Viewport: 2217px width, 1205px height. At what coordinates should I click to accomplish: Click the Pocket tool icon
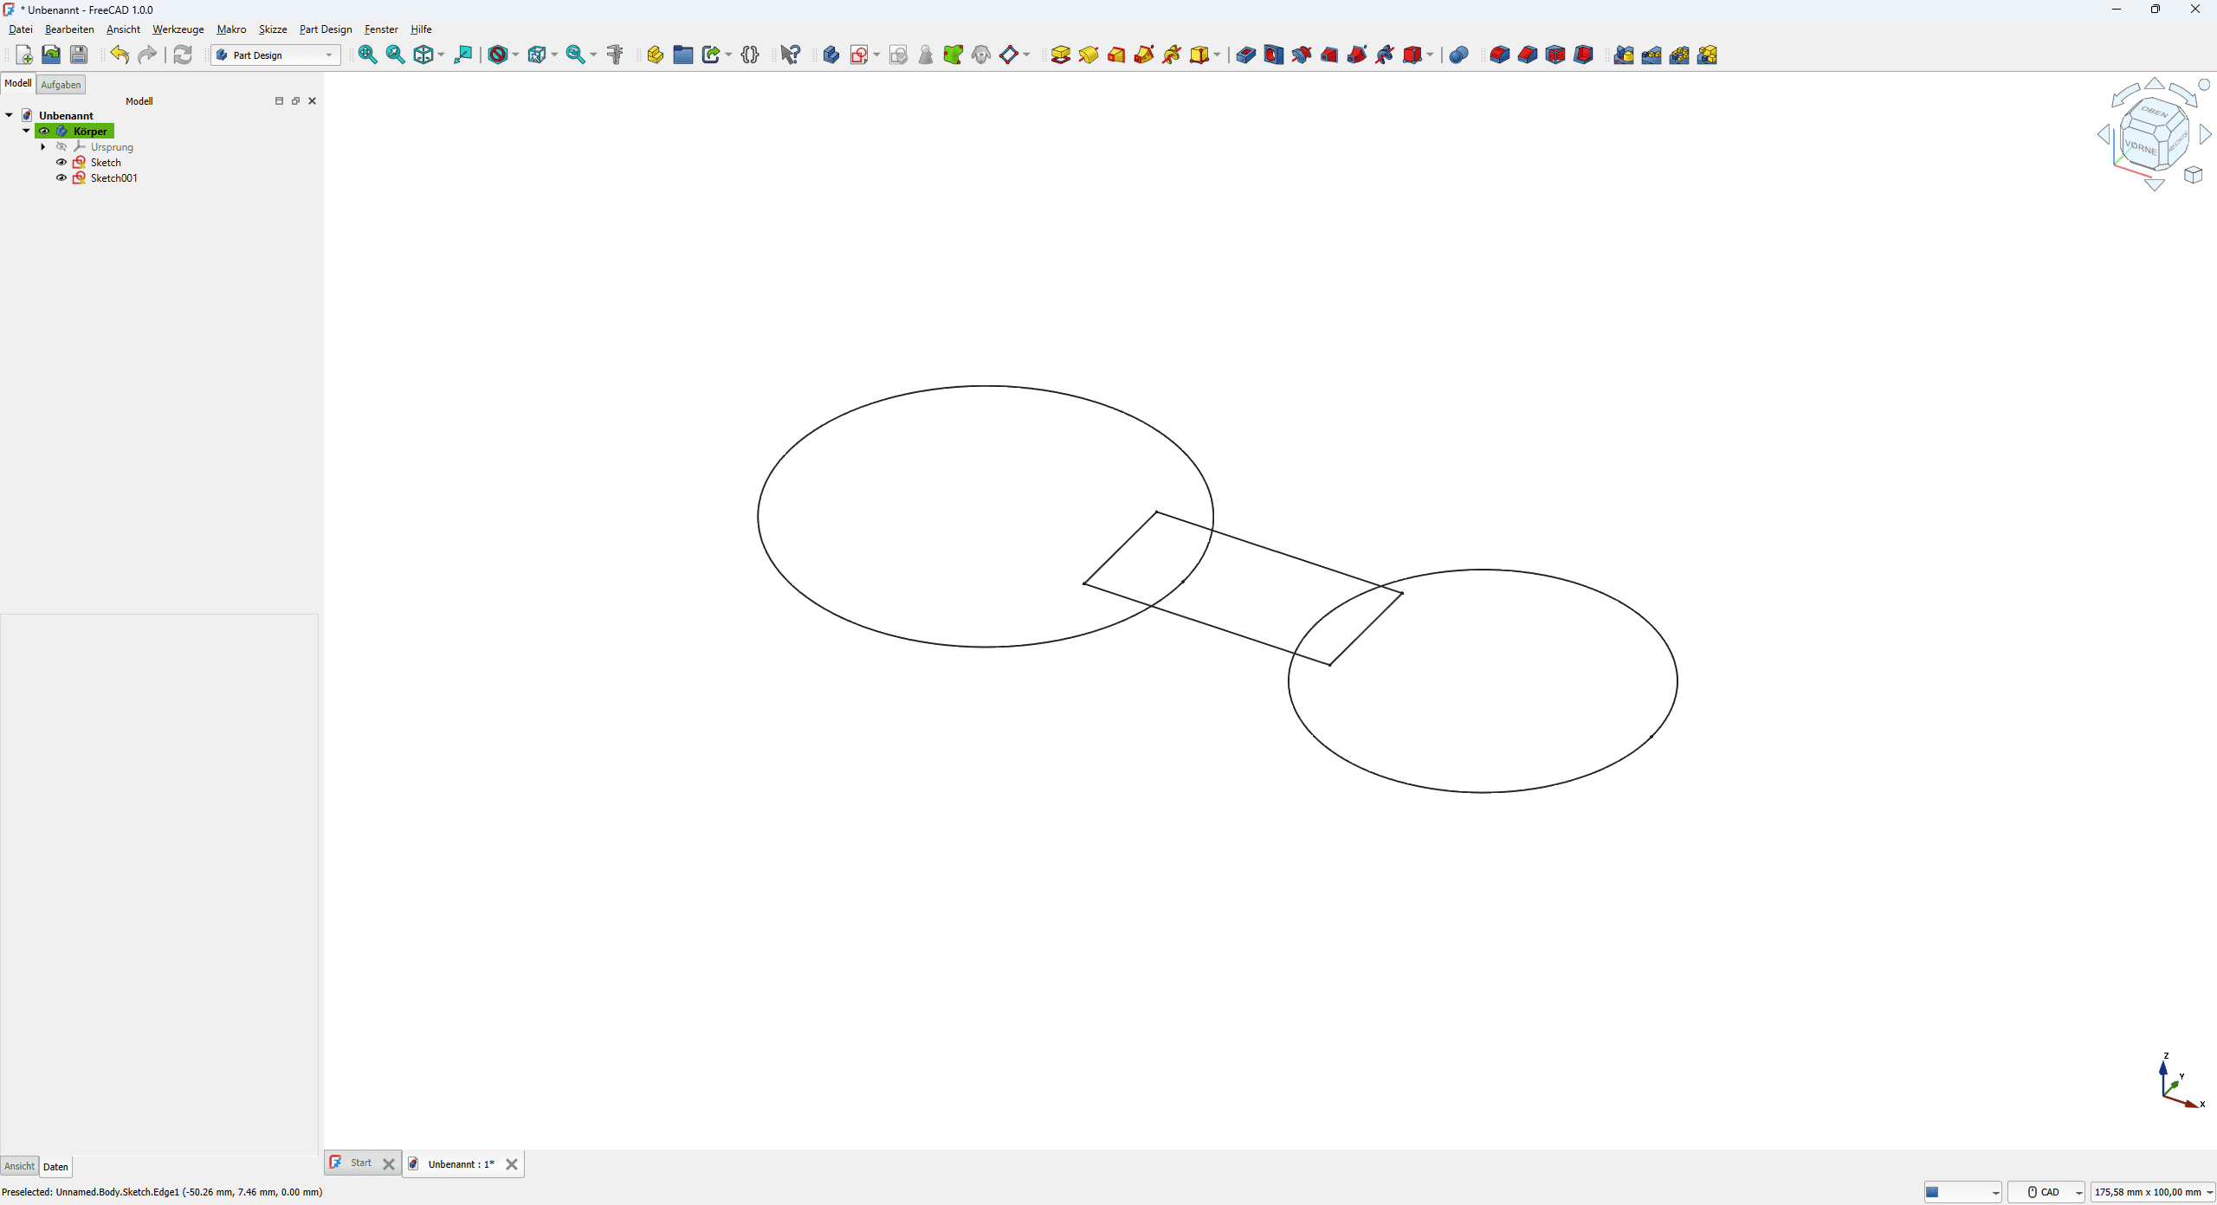pos(1245,55)
